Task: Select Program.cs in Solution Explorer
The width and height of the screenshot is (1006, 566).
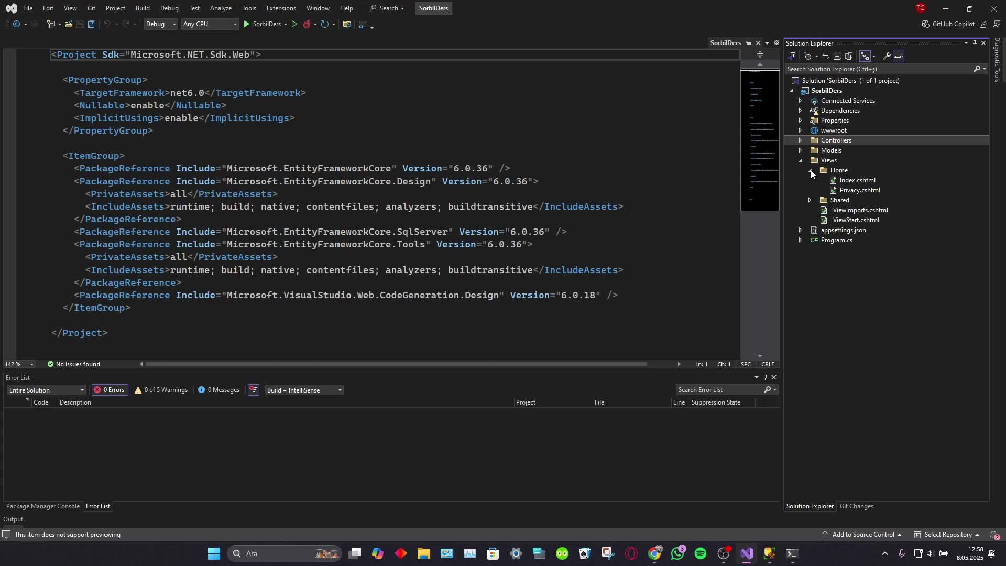Action: [x=836, y=240]
